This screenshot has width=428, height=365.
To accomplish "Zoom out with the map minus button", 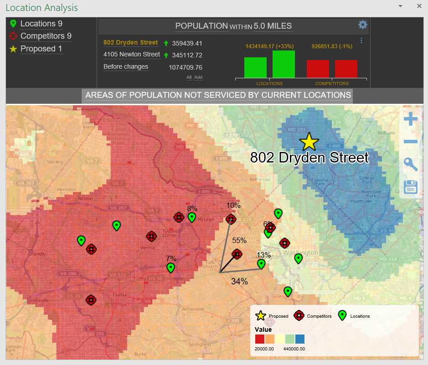I will (410, 142).
